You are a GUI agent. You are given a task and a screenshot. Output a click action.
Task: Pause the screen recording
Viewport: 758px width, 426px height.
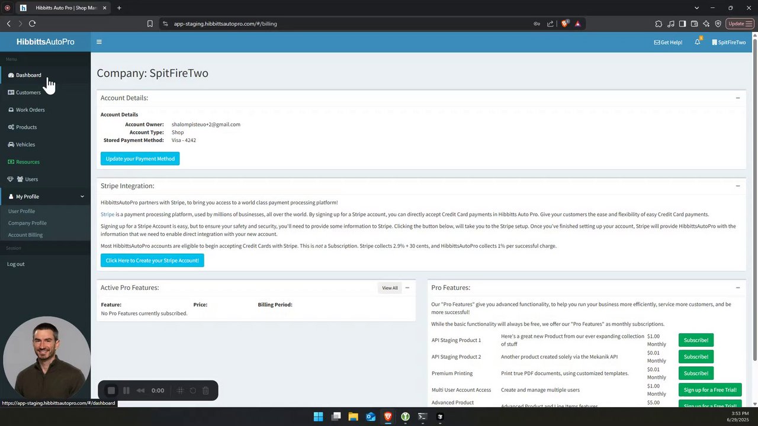pos(126,390)
